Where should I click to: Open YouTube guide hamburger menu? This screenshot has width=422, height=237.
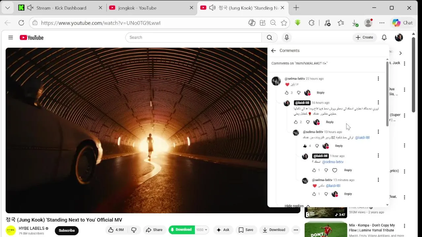click(x=11, y=38)
